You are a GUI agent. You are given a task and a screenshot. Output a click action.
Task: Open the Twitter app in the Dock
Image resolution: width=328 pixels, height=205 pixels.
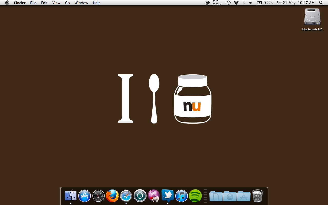[x=168, y=196]
